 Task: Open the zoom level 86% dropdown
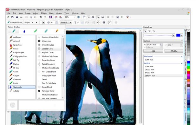pyautogui.click(x=75, y=17)
